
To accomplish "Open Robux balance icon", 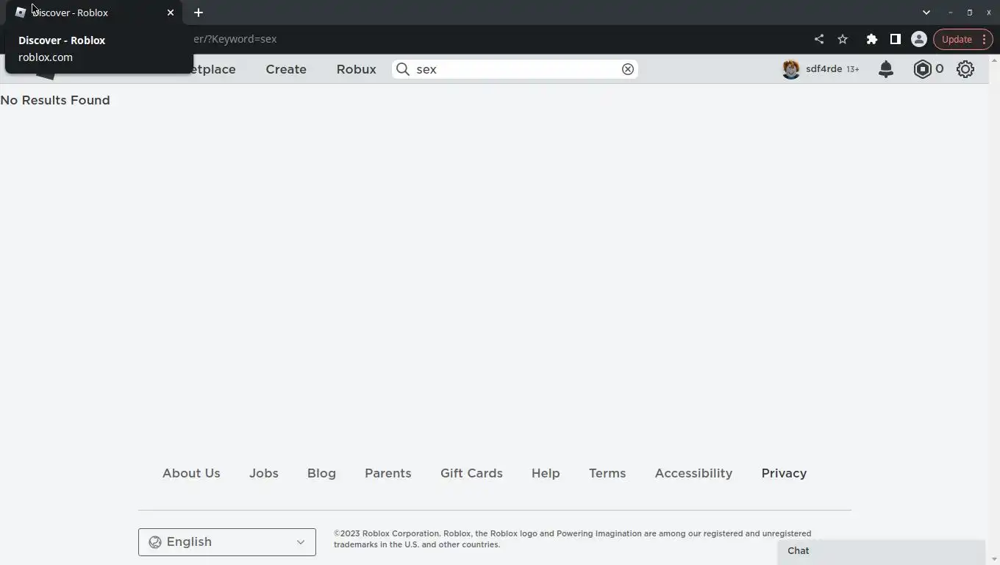I will [922, 69].
